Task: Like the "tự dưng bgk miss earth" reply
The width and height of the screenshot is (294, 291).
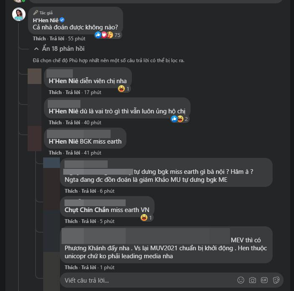Action: point(71,191)
